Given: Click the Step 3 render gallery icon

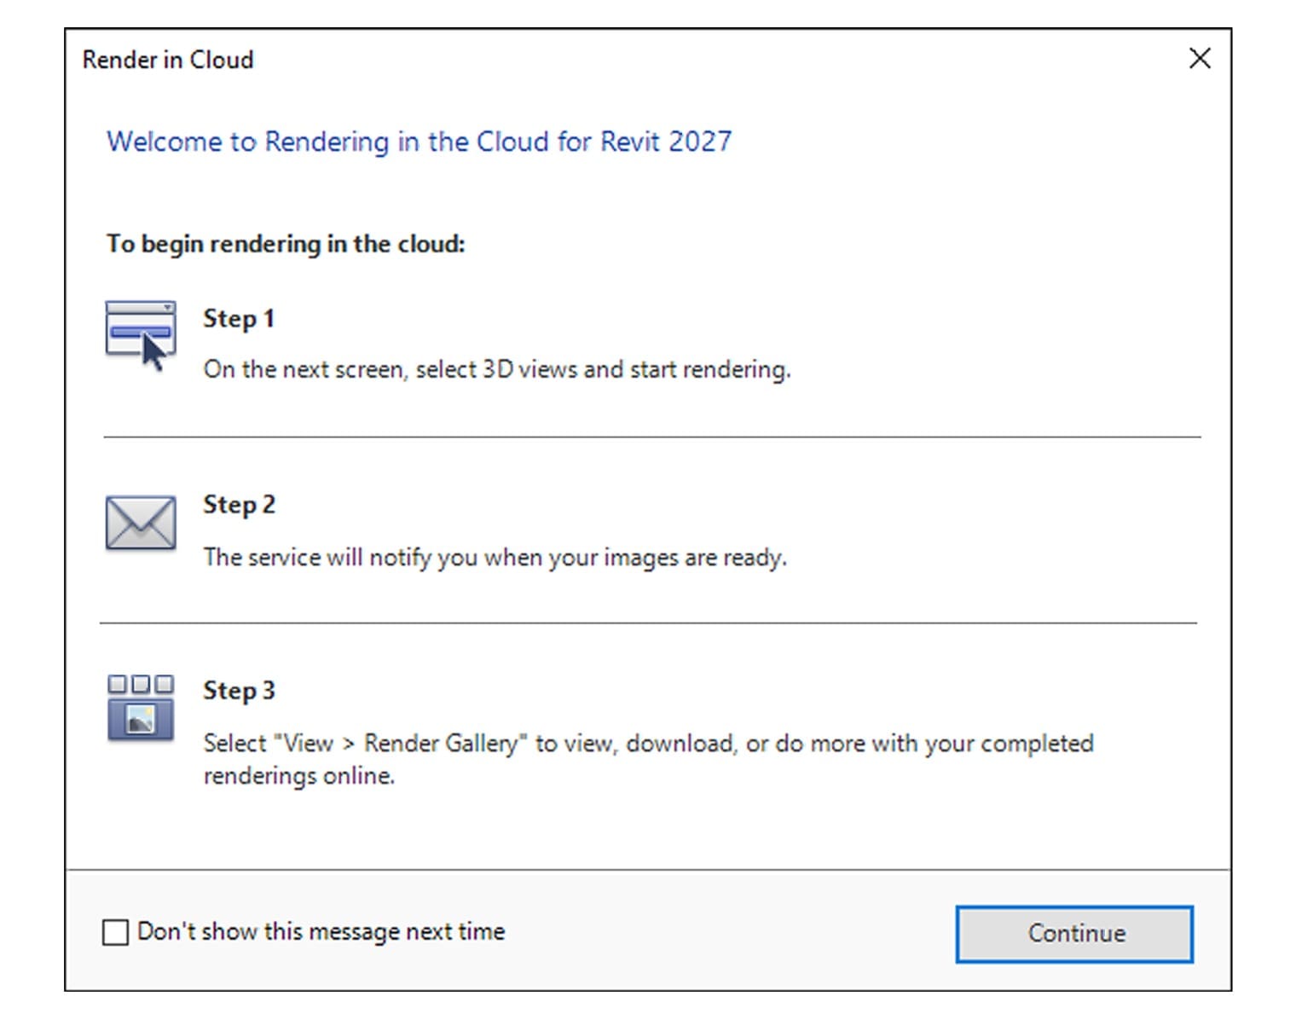Looking at the screenshot, I should point(141,708).
